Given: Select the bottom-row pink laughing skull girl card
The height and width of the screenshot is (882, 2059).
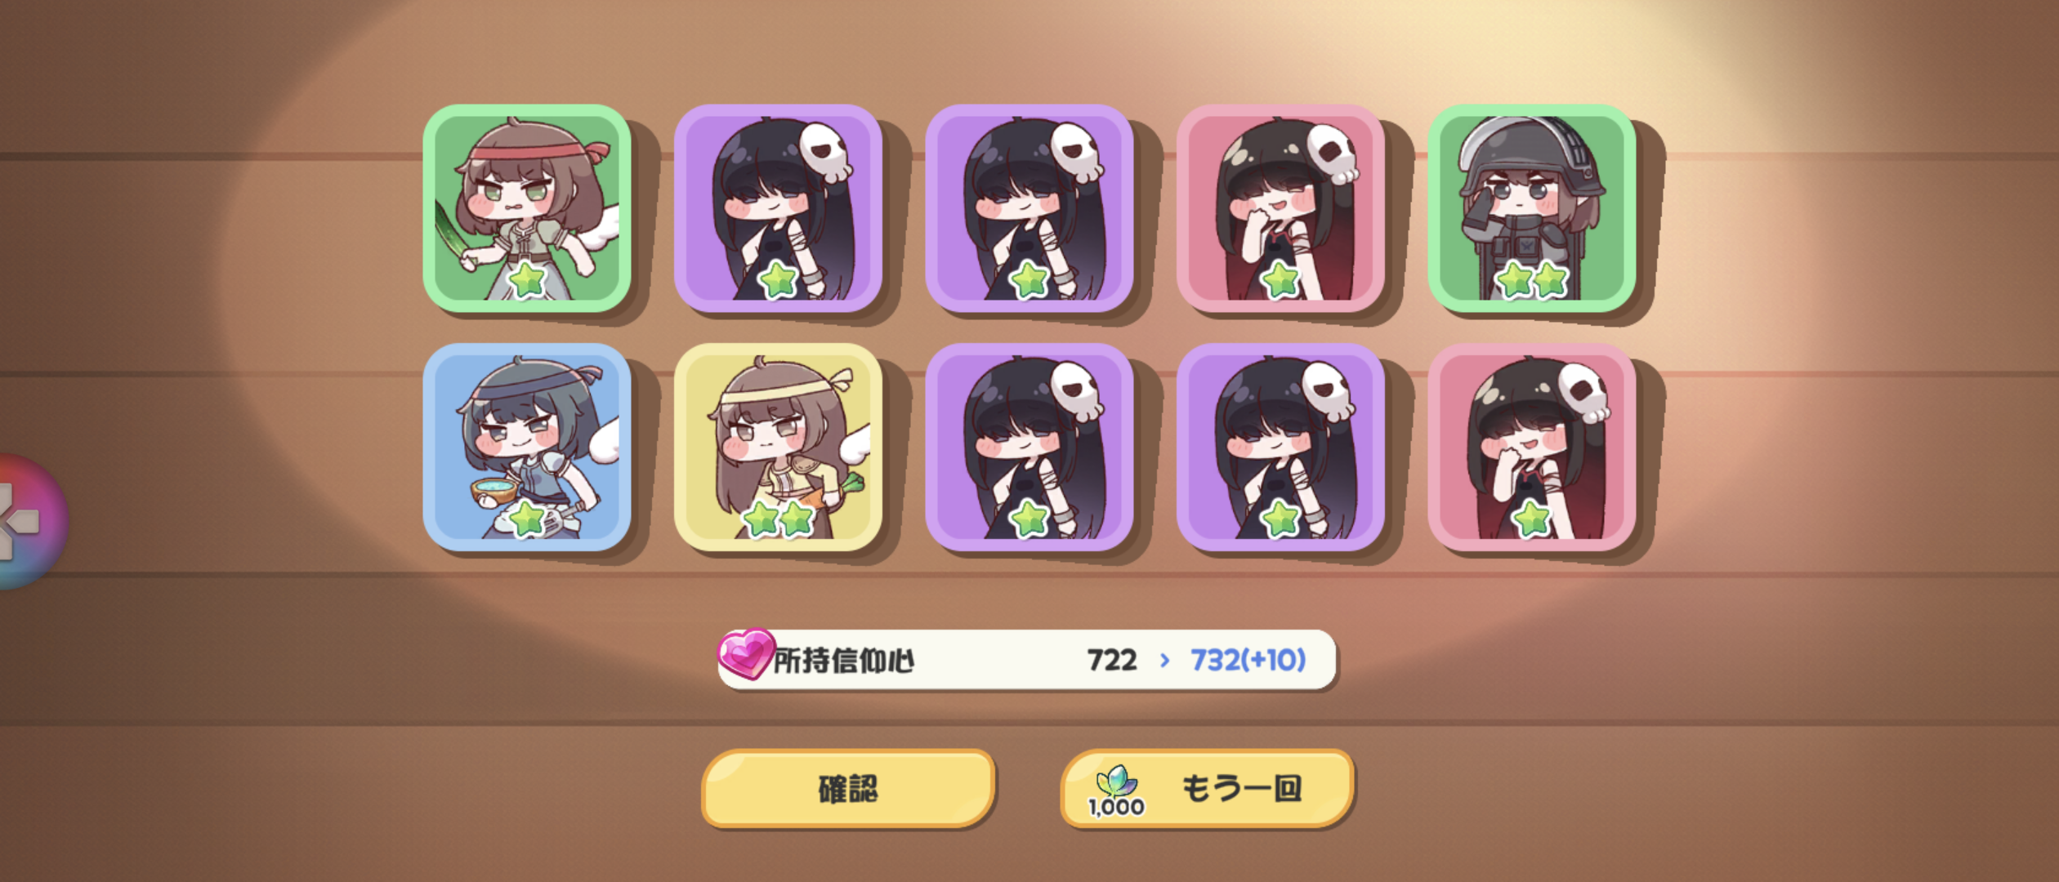Looking at the screenshot, I should pos(1532,447).
